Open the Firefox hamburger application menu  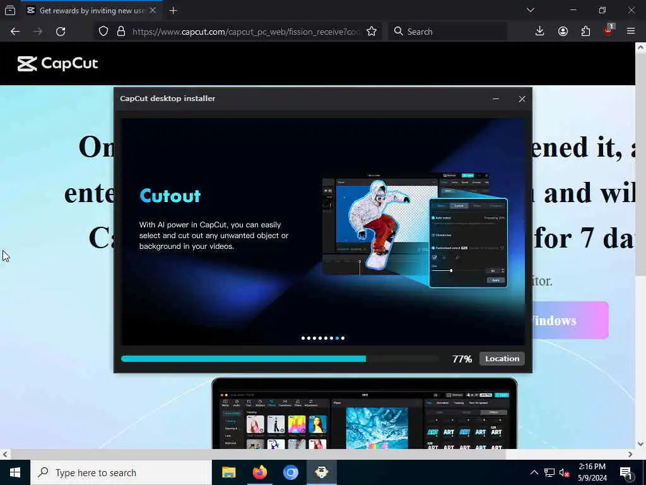point(631,31)
